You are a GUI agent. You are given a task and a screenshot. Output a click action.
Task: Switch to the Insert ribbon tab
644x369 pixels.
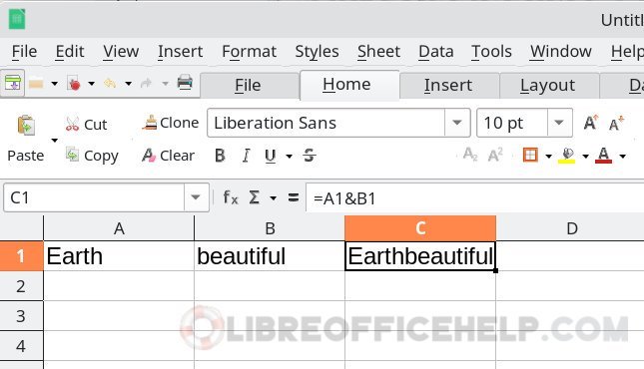[449, 86]
